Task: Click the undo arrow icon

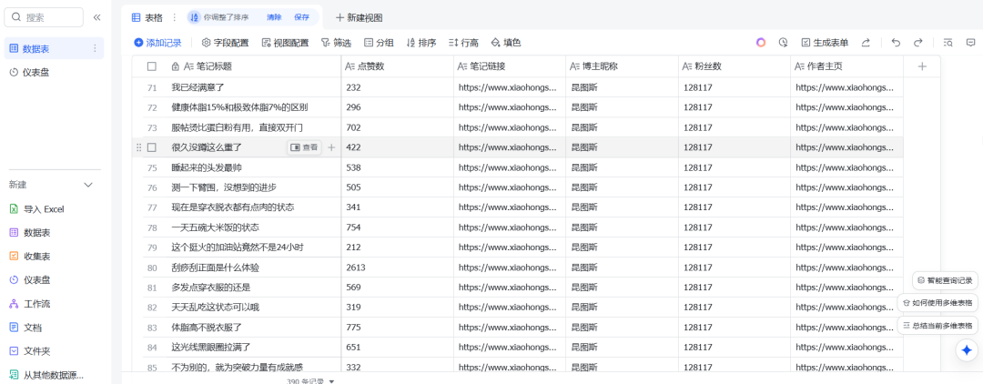Action: coord(897,43)
